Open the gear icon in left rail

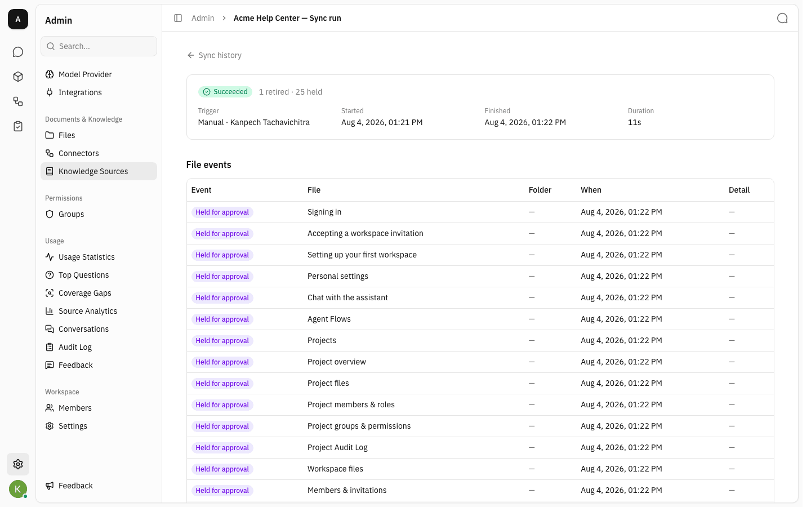pos(18,464)
